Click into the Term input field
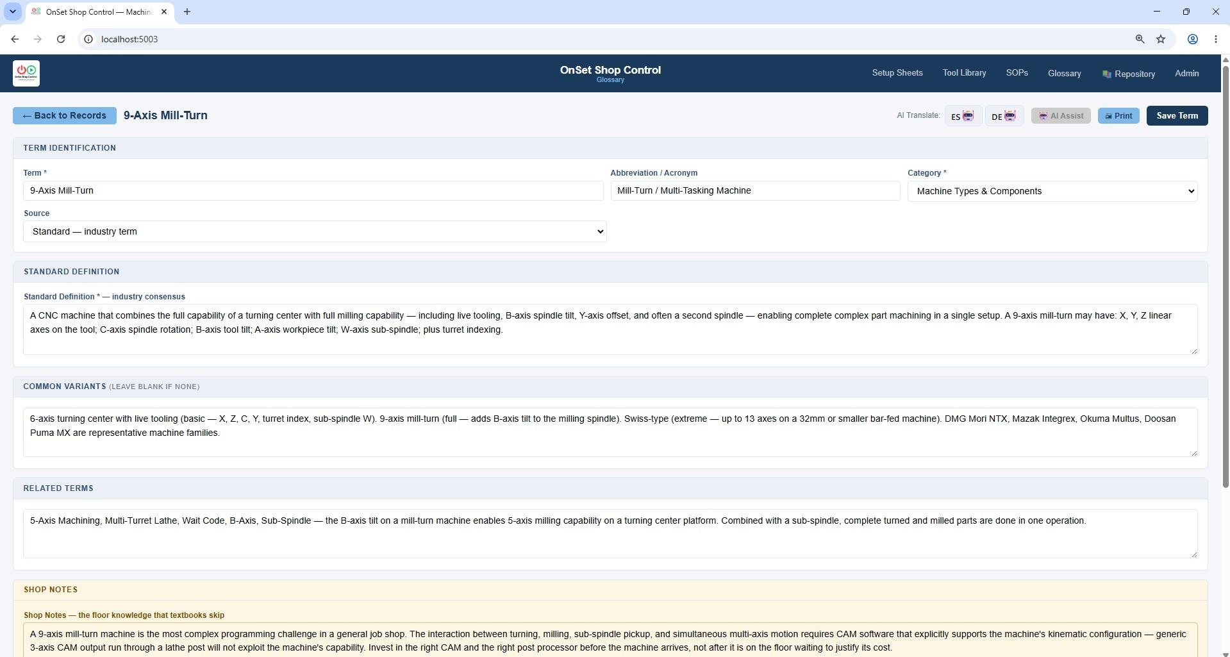 coord(313,190)
